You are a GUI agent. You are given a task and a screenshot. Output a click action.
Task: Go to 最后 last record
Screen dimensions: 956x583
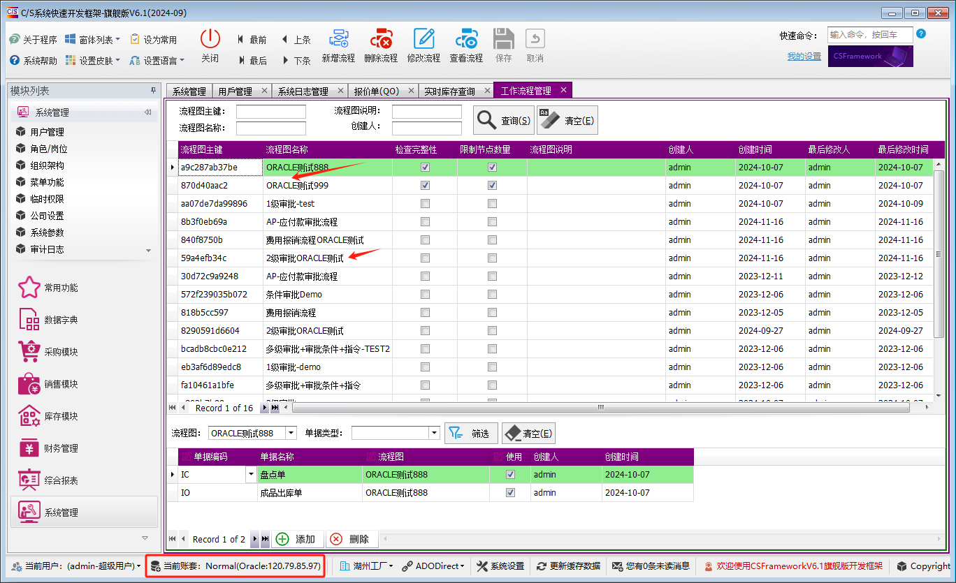pyautogui.click(x=252, y=61)
